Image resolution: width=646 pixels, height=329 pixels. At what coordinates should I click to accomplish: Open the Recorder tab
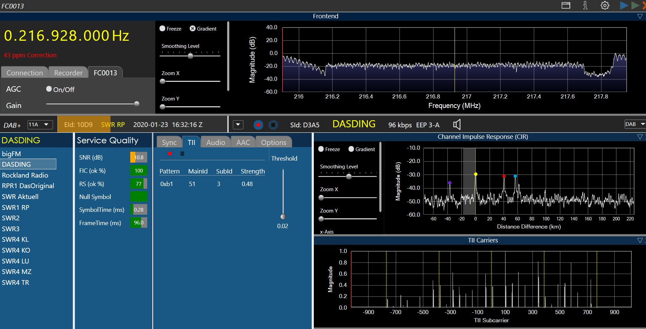(68, 73)
